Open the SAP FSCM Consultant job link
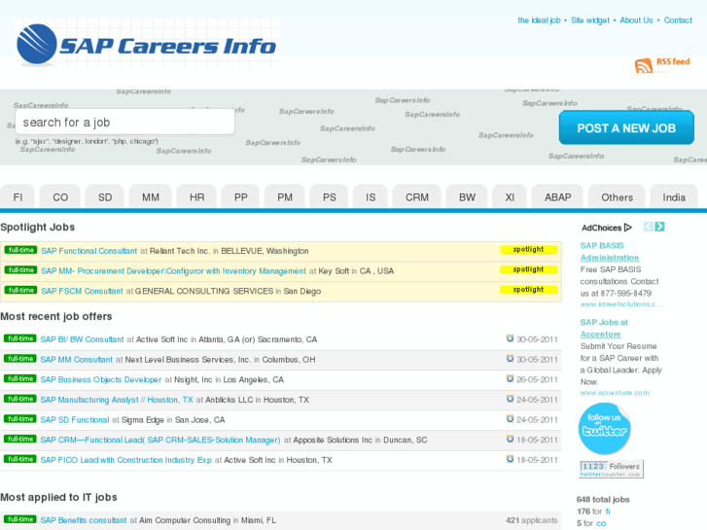 point(82,291)
